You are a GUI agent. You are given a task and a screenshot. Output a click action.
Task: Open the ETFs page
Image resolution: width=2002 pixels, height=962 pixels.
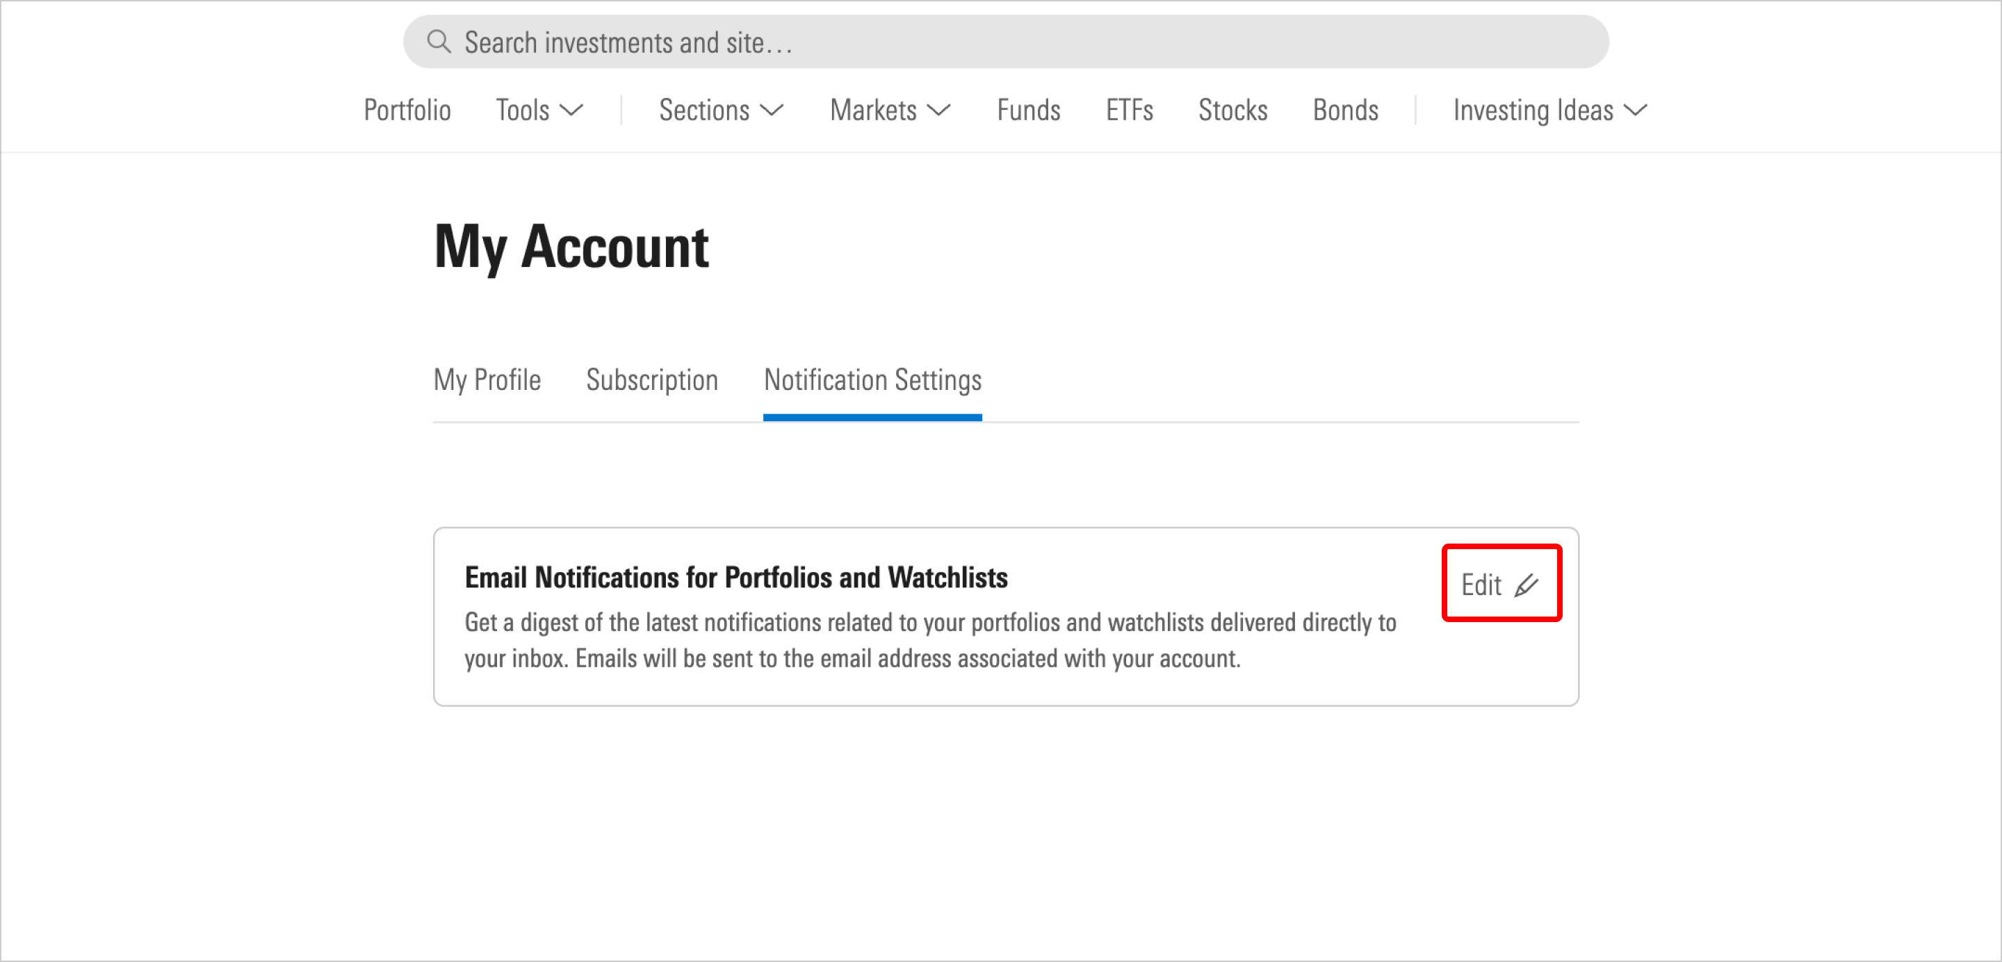point(1128,111)
